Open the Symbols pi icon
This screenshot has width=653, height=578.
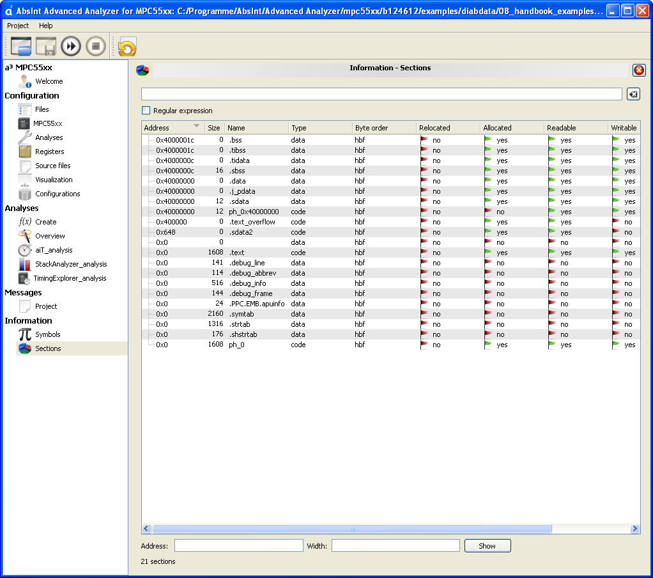coord(25,334)
